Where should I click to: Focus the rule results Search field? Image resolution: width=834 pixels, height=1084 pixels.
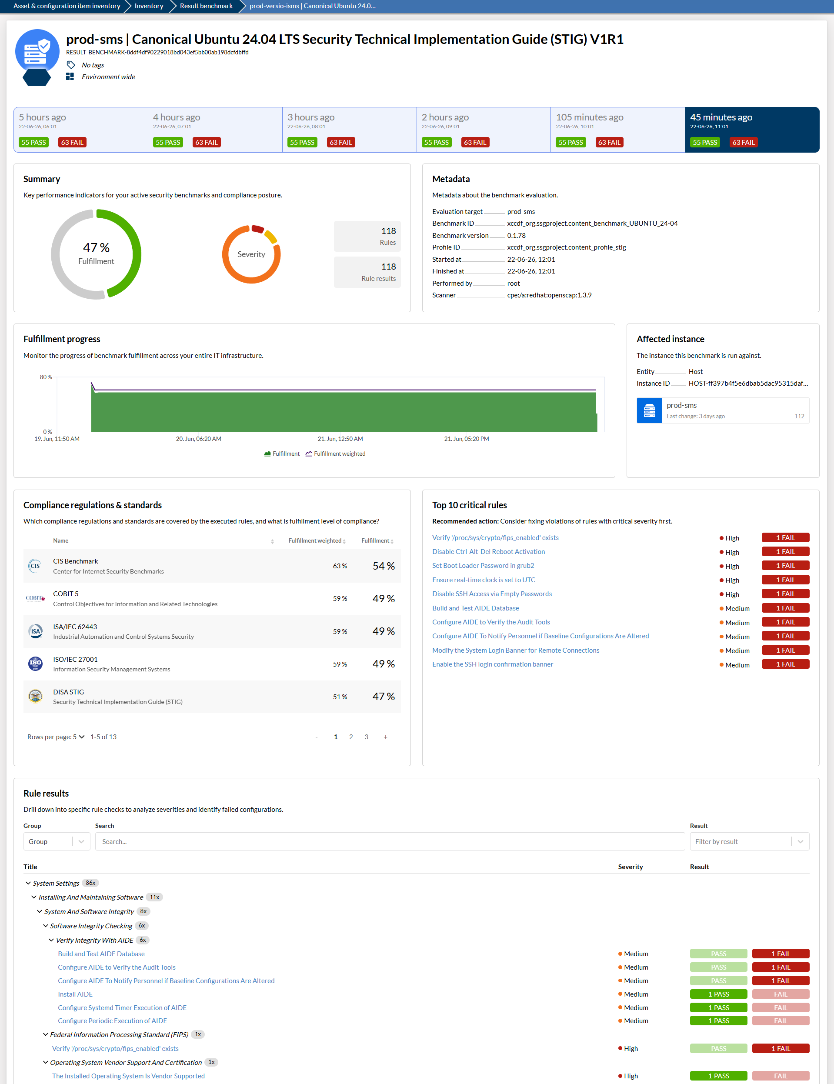(390, 841)
